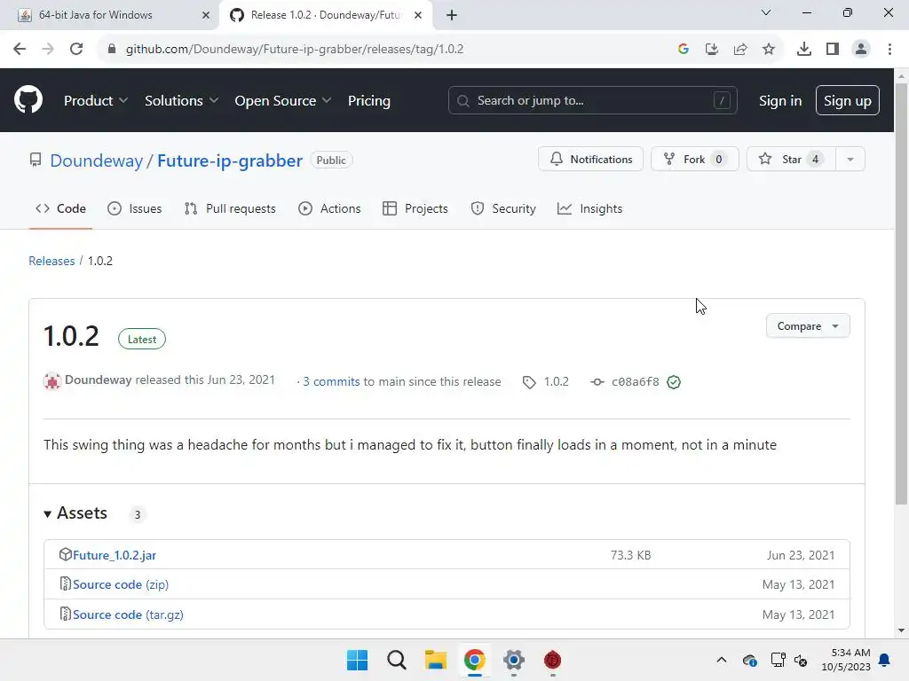Toggle the Chrome side panel icon
909x681 pixels.
833,50
